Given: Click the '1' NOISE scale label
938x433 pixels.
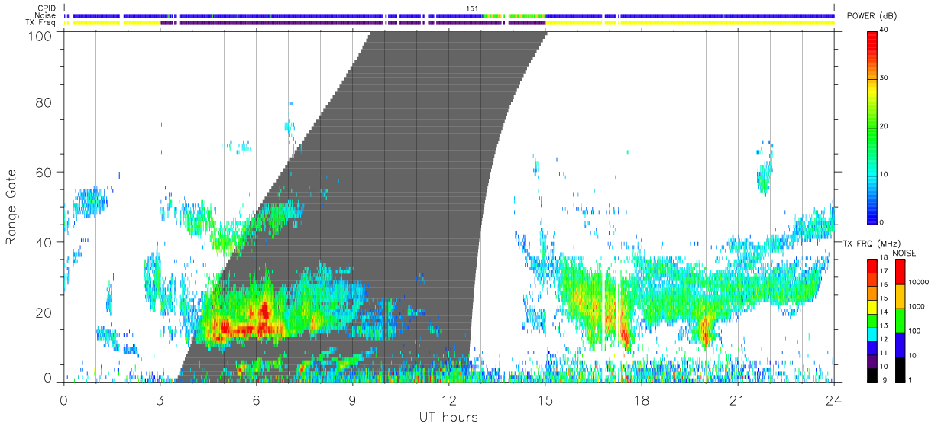Looking at the screenshot, I should pos(910,380).
